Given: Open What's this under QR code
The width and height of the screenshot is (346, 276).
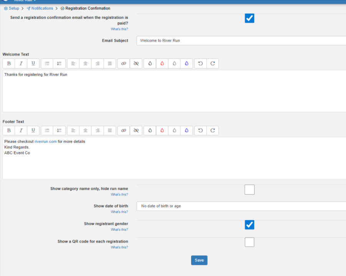Looking at the screenshot, I should pyautogui.click(x=120, y=247).
